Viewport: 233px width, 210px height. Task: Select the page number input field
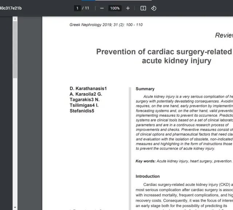tap(77, 8)
